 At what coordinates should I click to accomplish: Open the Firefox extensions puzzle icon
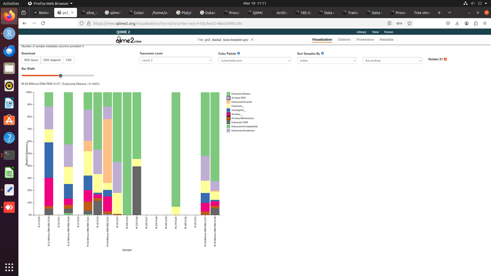point(476,23)
